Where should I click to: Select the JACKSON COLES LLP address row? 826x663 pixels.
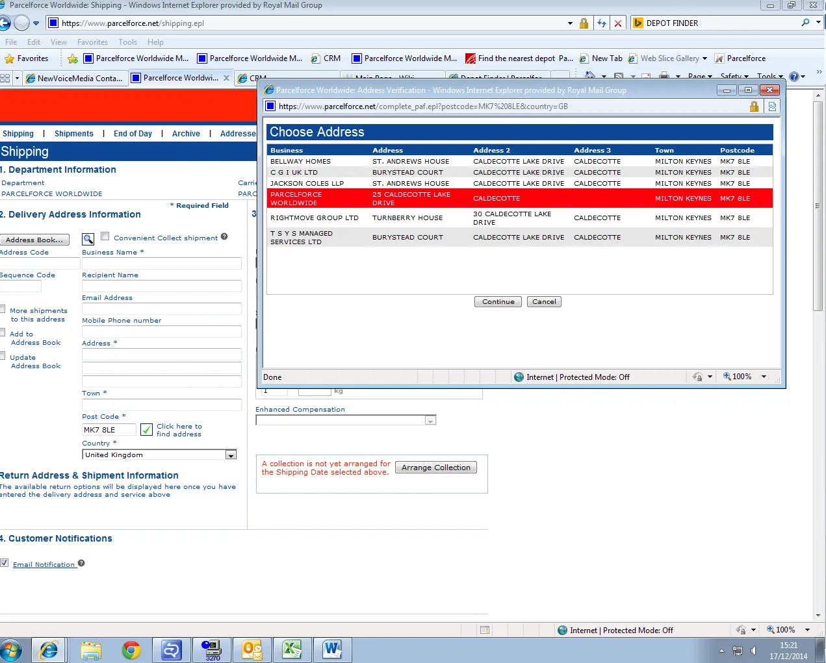pyautogui.click(x=519, y=183)
